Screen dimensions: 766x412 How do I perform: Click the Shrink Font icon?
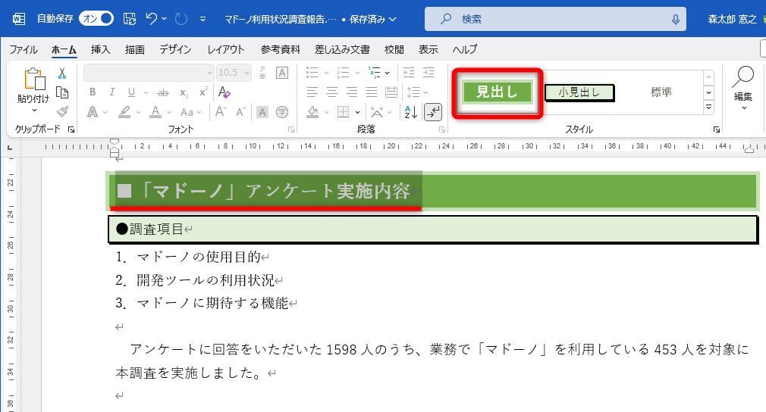coord(241,112)
